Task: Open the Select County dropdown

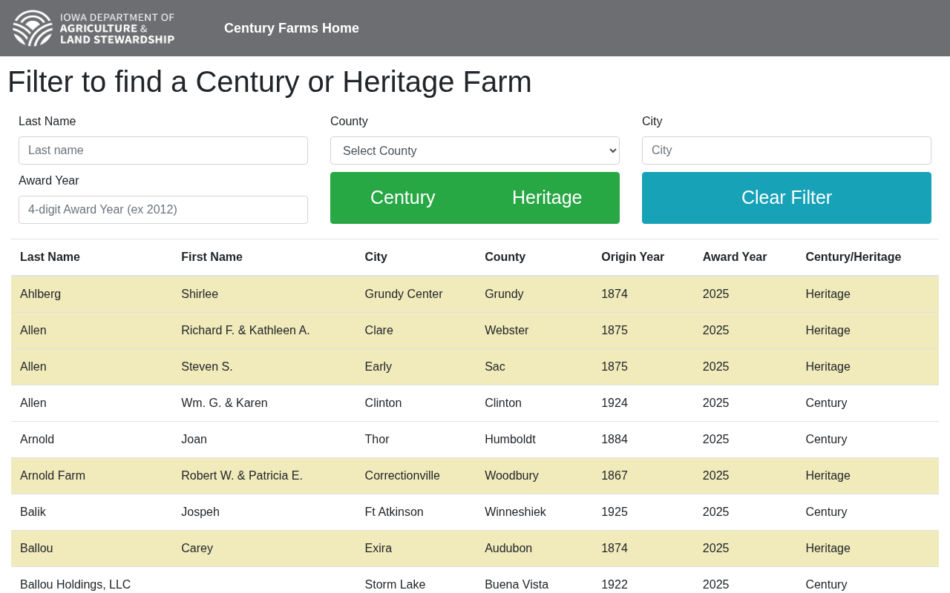Action: pyautogui.click(x=475, y=150)
